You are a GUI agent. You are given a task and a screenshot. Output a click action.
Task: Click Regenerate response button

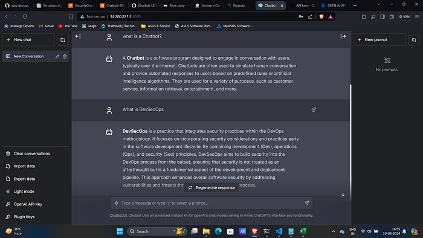[x=211, y=188]
